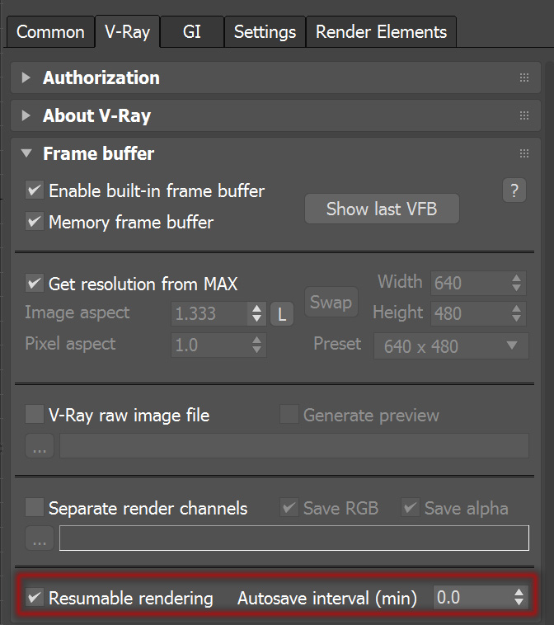554x625 pixels.
Task: Browse for V-Ray raw image file path
Action: tap(40, 445)
